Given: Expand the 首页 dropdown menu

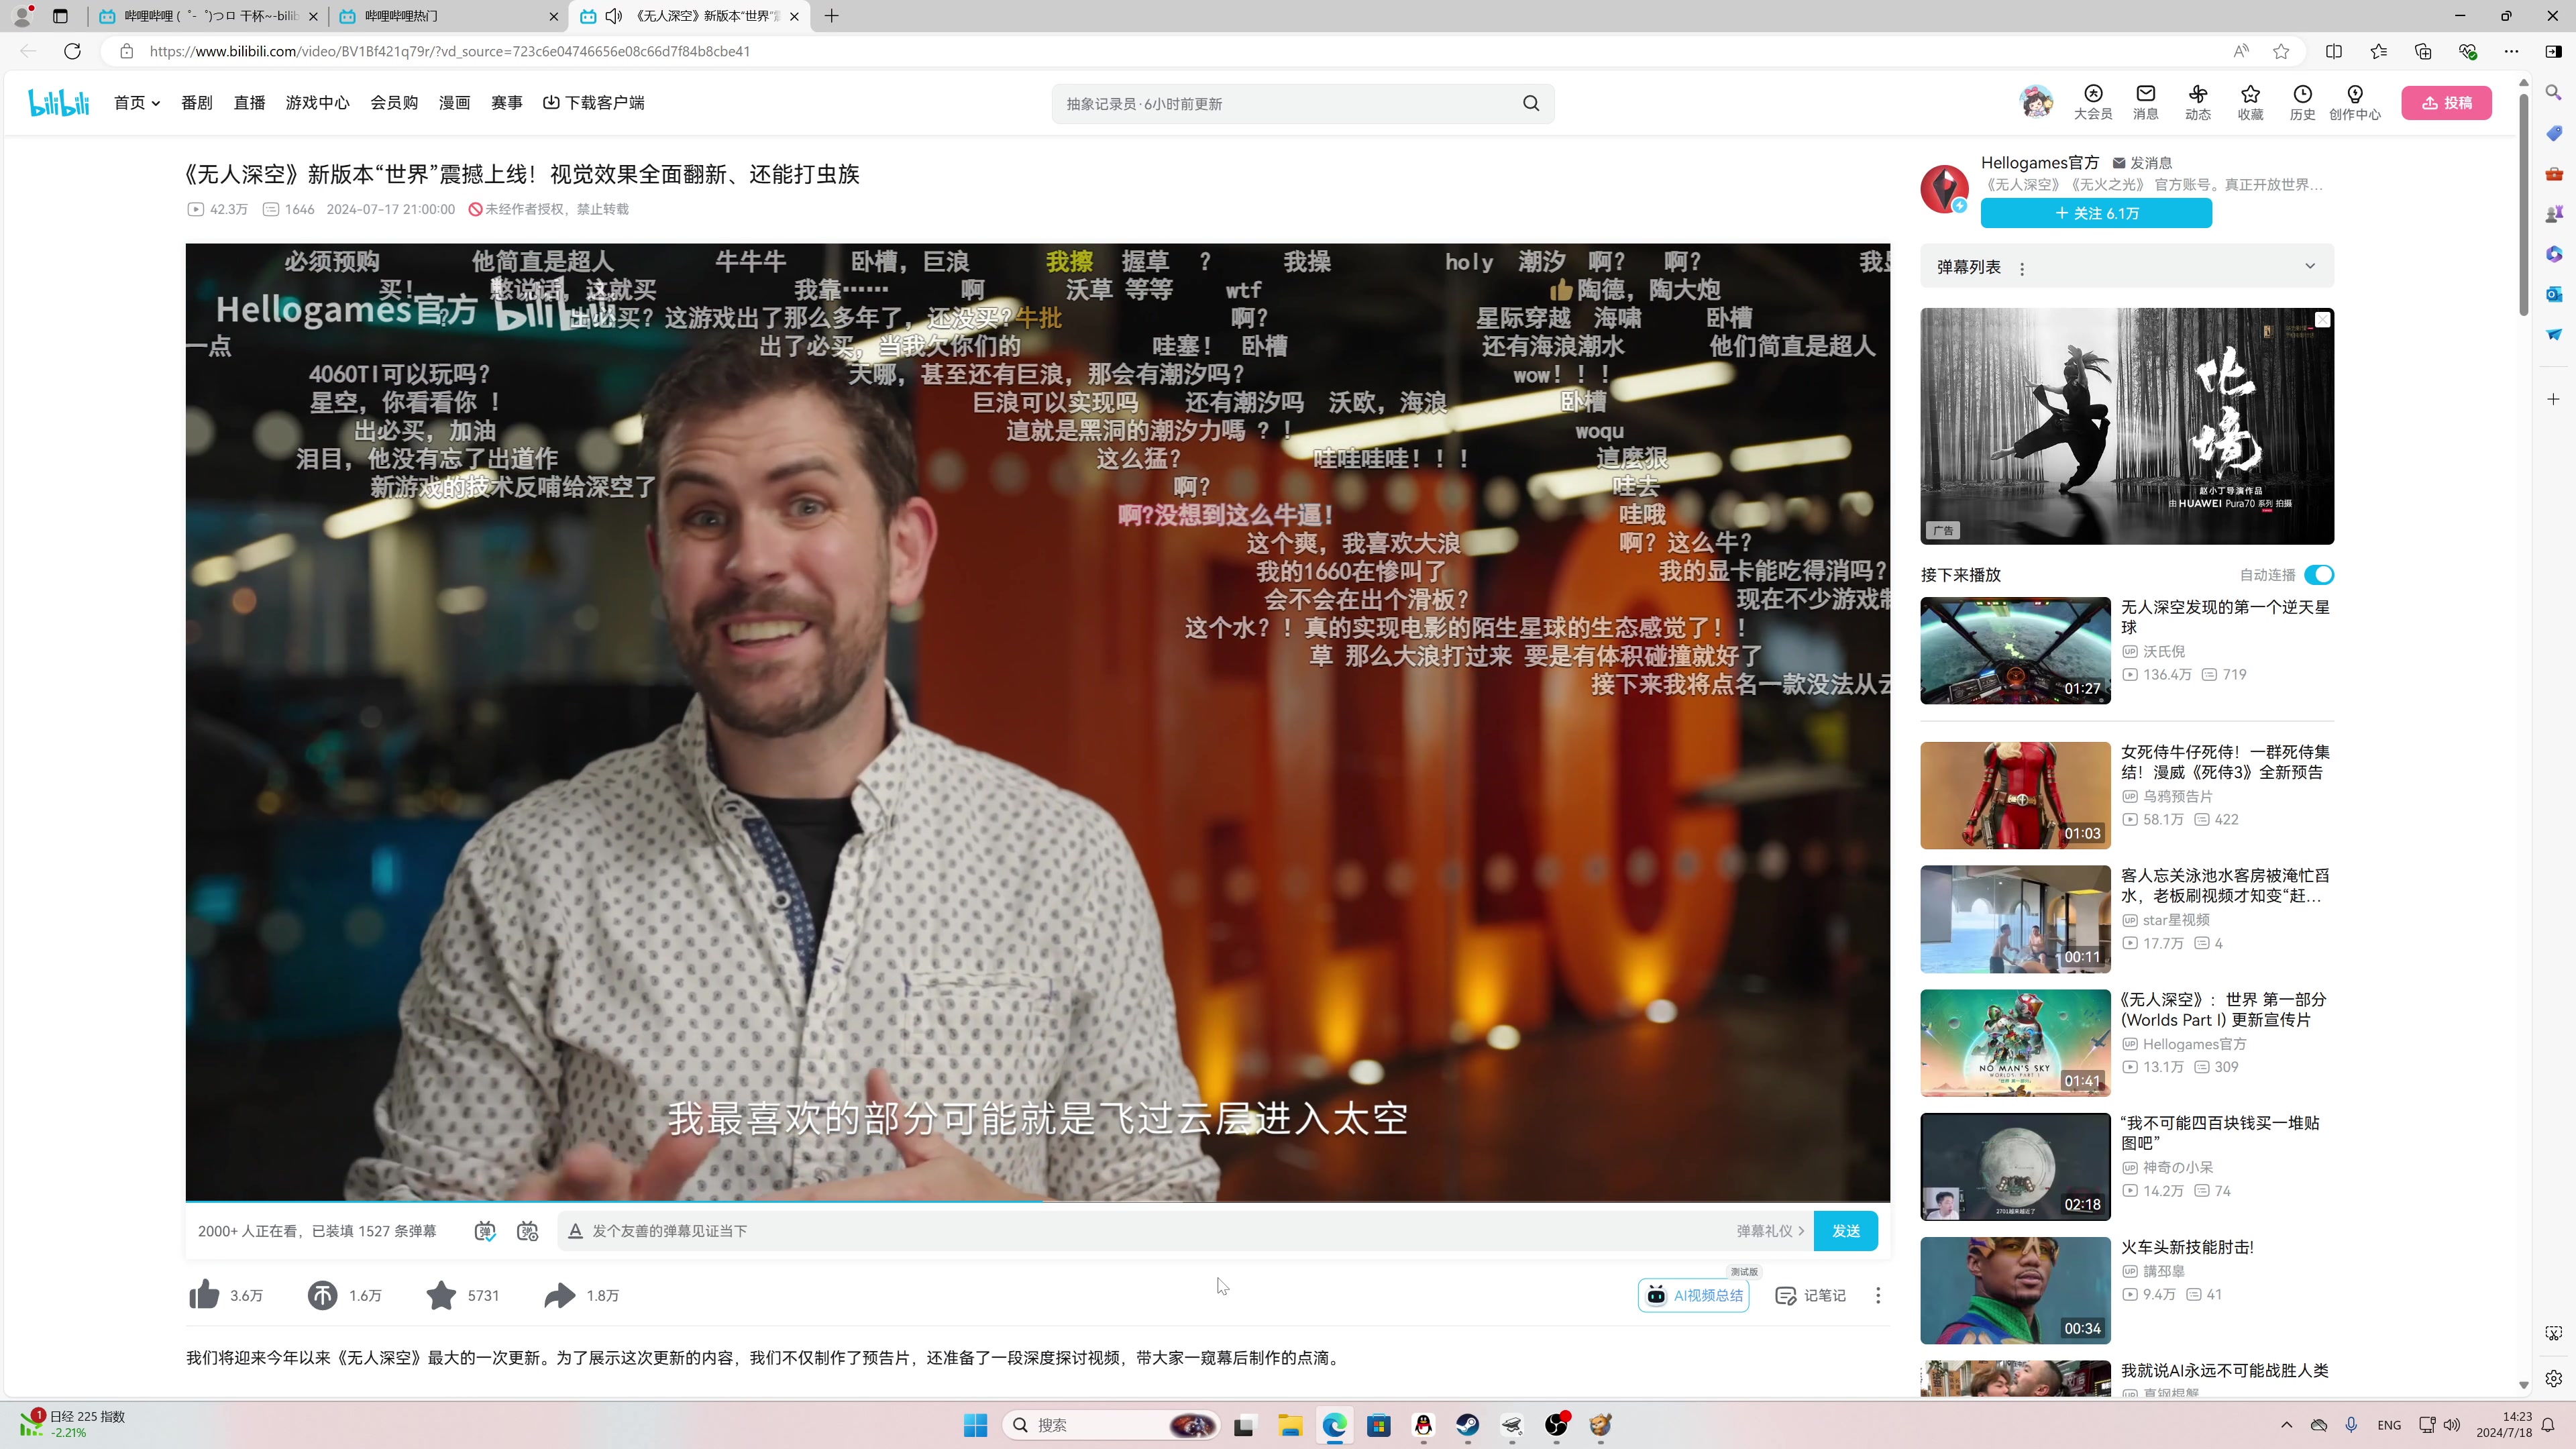Looking at the screenshot, I should [137, 102].
